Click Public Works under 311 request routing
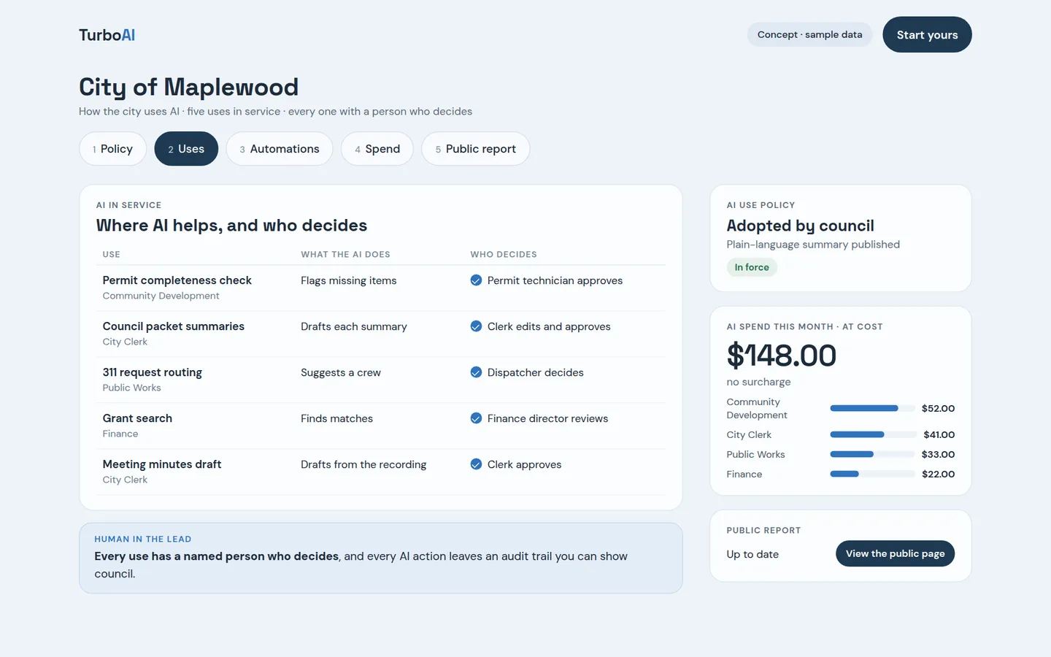 [131, 388]
